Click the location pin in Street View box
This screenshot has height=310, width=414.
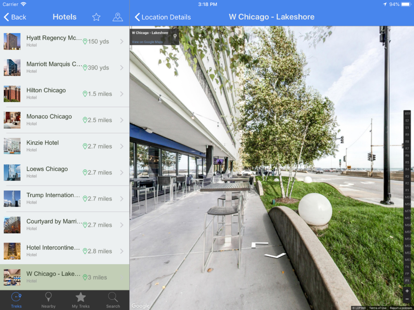[175, 37]
